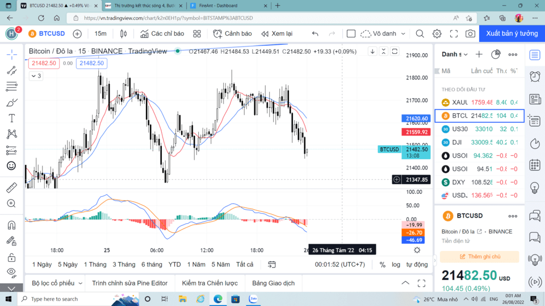Viewport: 545px width, 306px height.
Task: Toggle log scale on price axis
Action: coord(396,265)
